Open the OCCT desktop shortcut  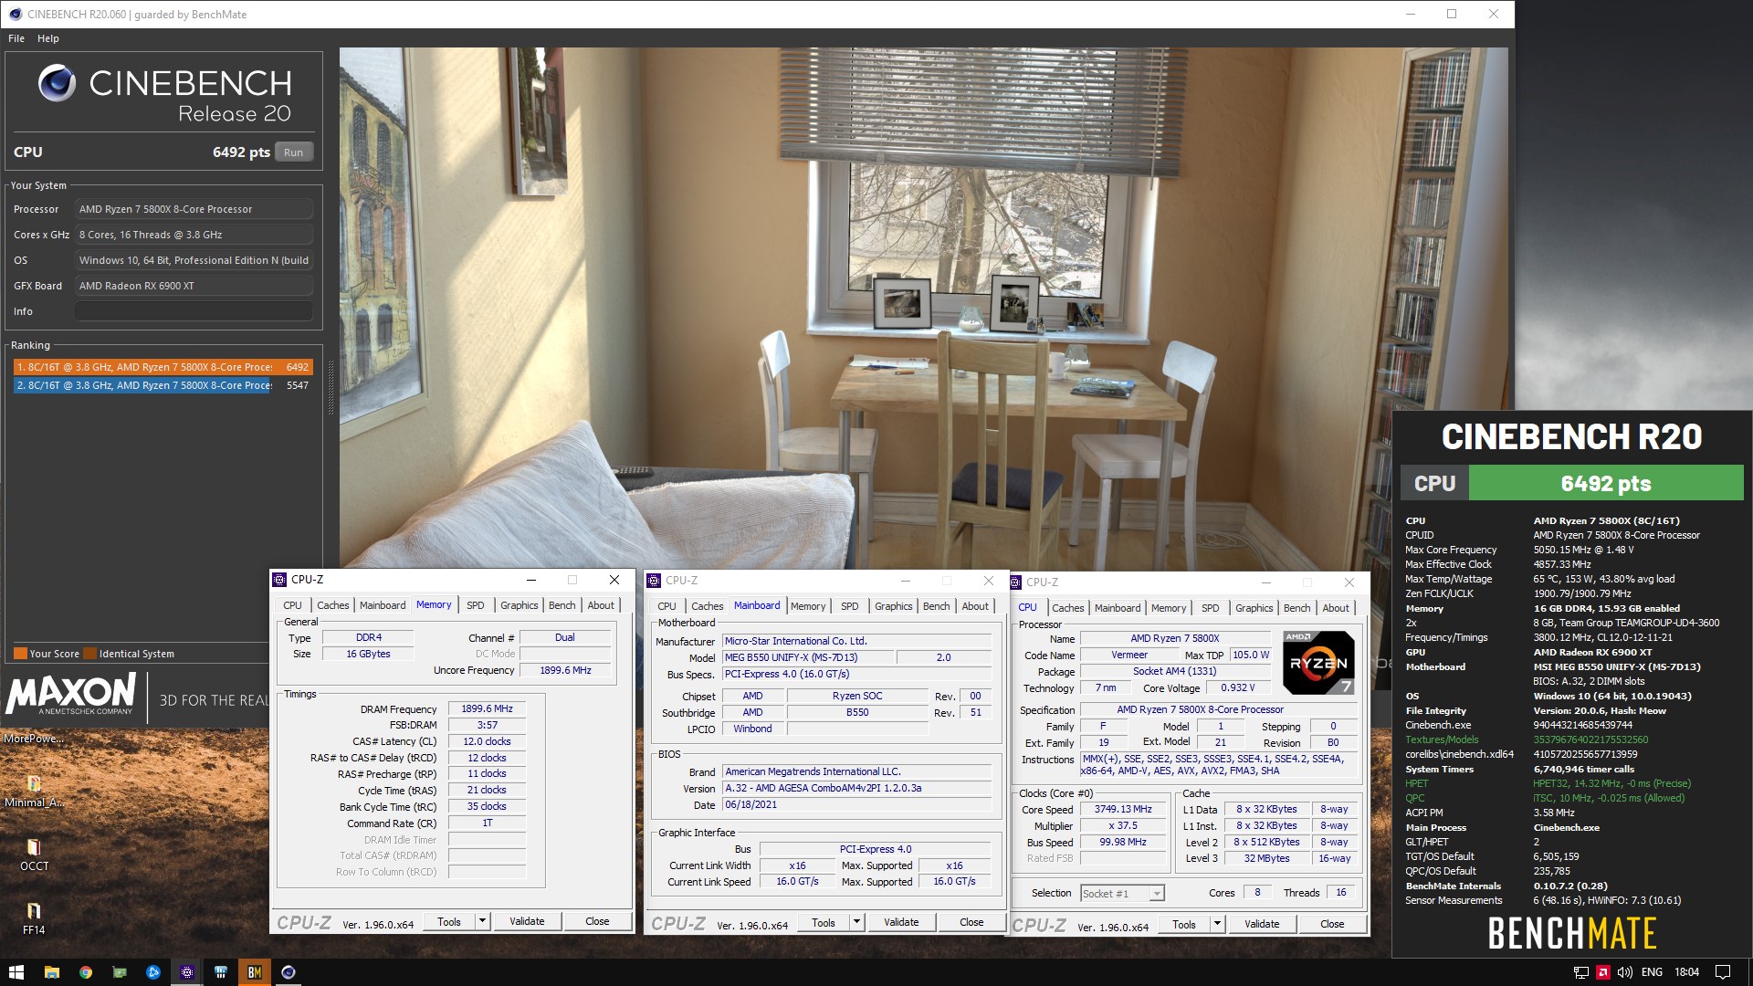point(34,854)
